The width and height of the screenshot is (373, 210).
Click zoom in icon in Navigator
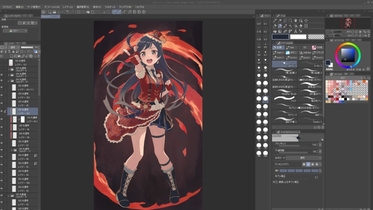click(x=356, y=32)
